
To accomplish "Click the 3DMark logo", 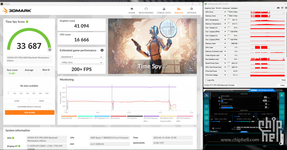I will pyautogui.click(x=17, y=11).
